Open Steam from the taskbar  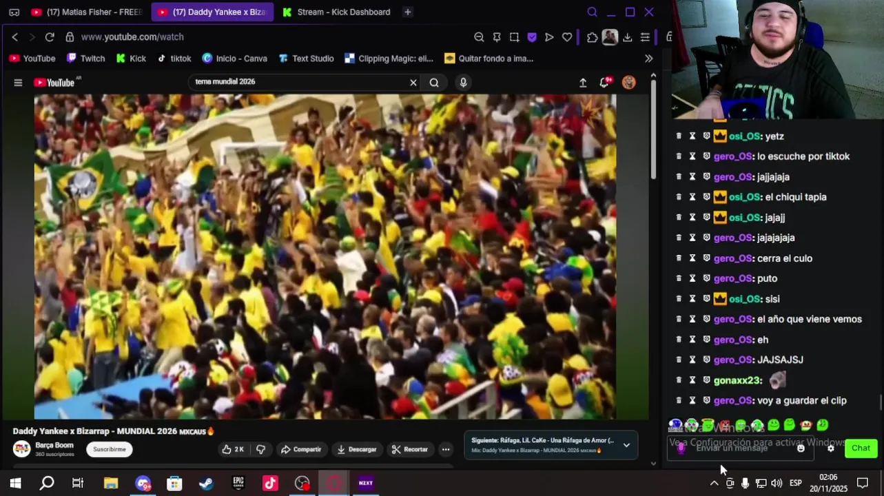click(x=206, y=483)
